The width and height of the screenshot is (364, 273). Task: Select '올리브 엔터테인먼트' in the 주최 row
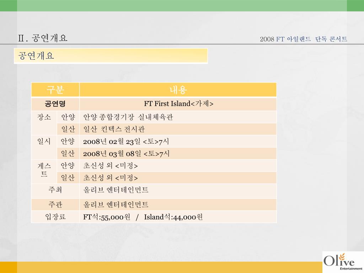(x=116, y=190)
